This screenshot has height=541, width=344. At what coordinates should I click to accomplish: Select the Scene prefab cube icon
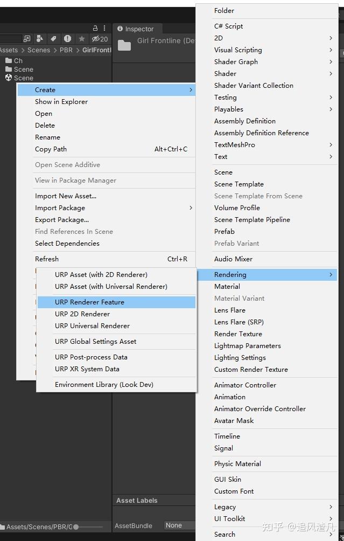pyautogui.click(x=10, y=78)
